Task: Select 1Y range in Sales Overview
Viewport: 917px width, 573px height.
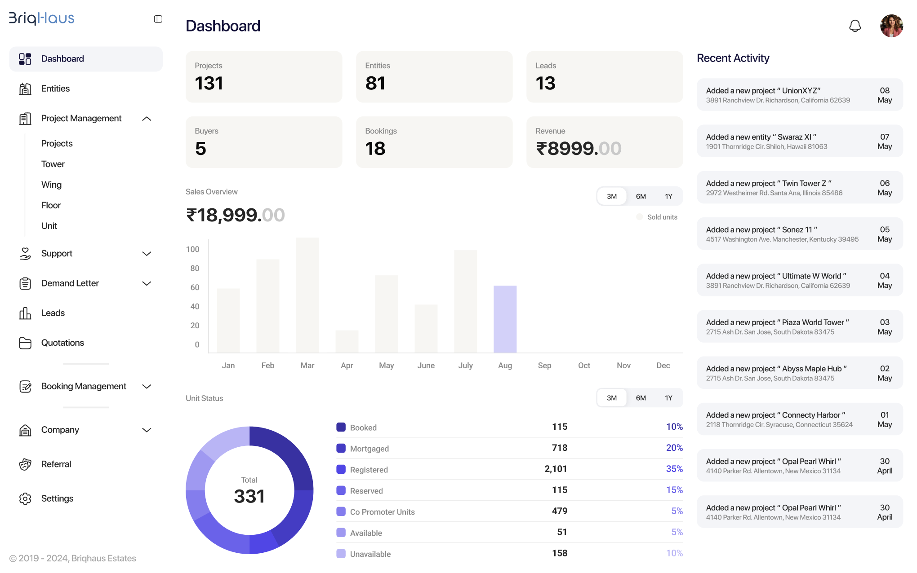Action: point(668,196)
